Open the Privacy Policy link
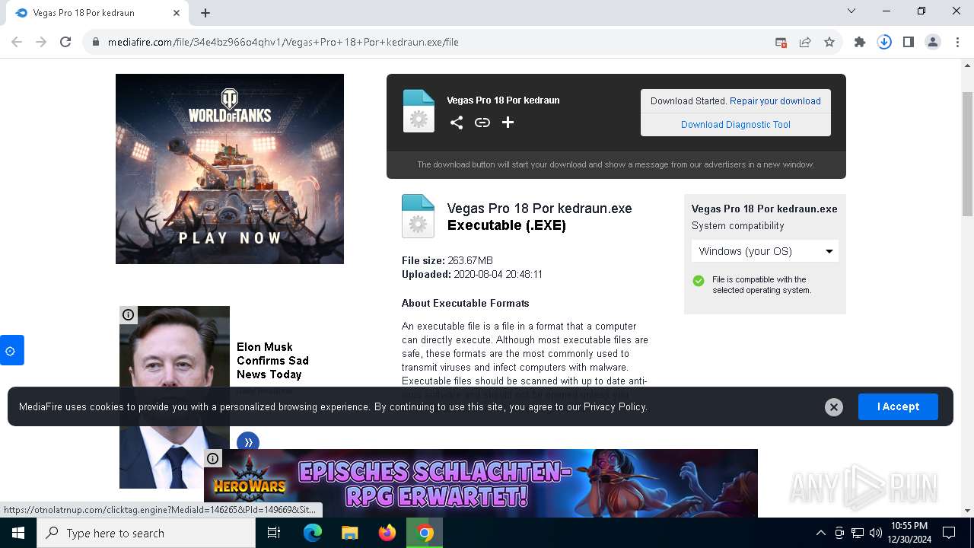This screenshot has height=548, width=974. 615,407
